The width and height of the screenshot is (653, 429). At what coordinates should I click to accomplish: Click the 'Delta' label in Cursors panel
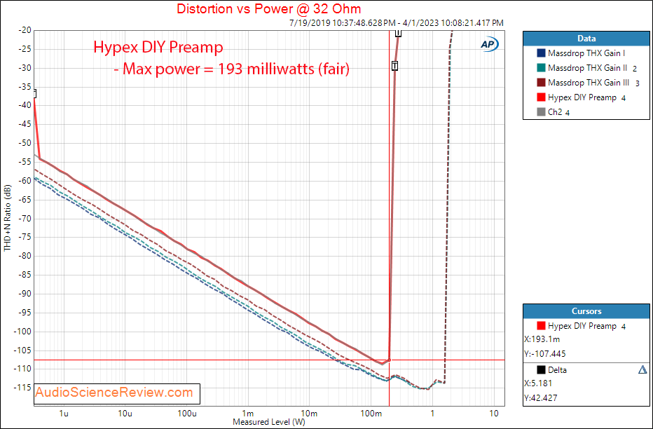coord(557,370)
